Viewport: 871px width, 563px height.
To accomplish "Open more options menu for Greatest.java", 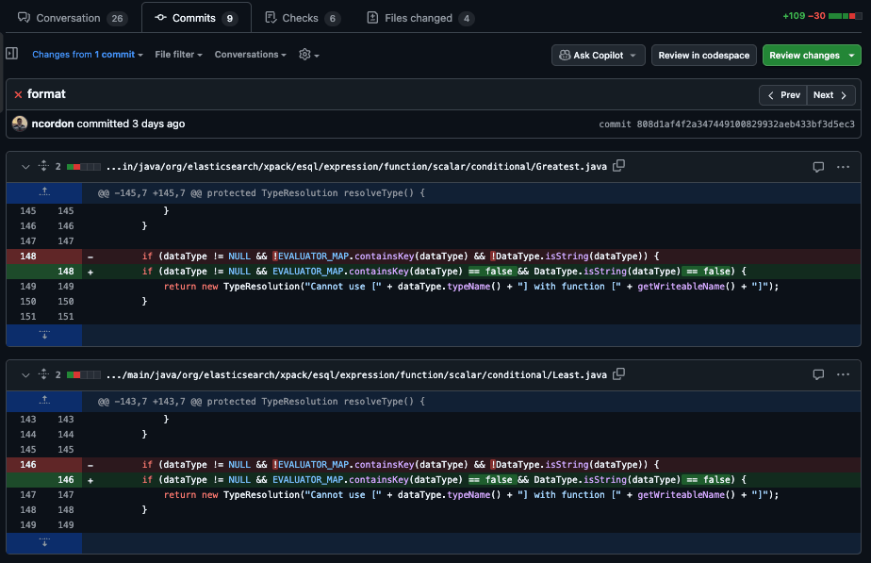I will click(x=844, y=167).
